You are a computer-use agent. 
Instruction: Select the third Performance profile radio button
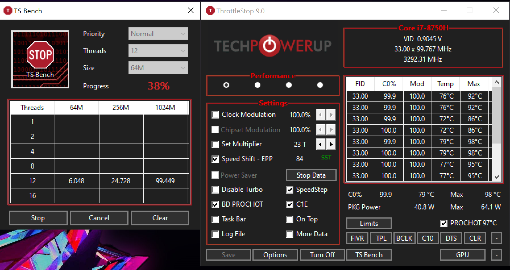pos(289,85)
